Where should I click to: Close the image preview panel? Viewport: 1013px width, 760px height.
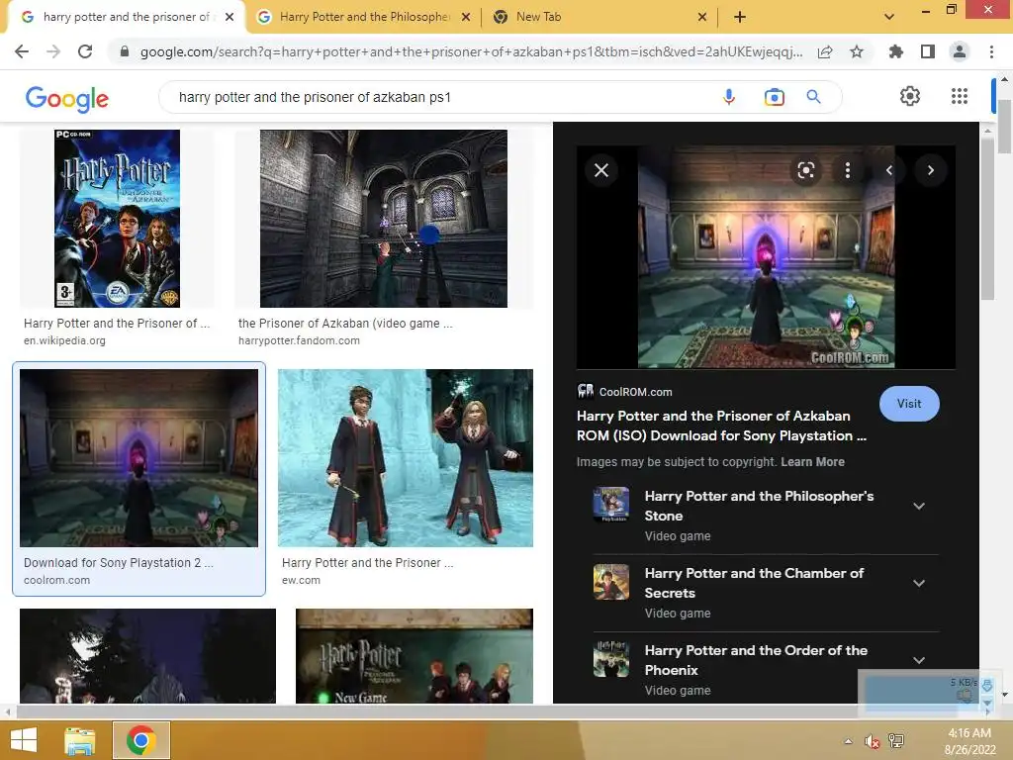point(601,170)
